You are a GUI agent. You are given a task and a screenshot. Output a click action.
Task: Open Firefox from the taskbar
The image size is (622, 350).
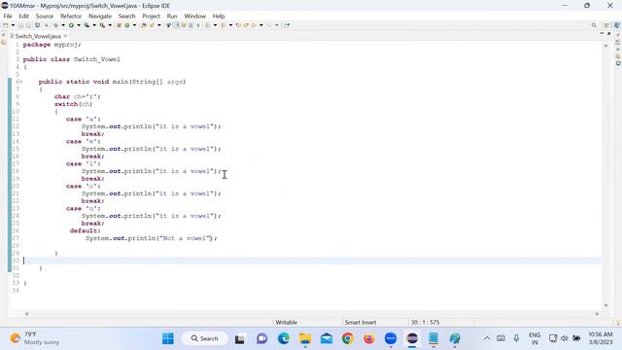click(369, 338)
